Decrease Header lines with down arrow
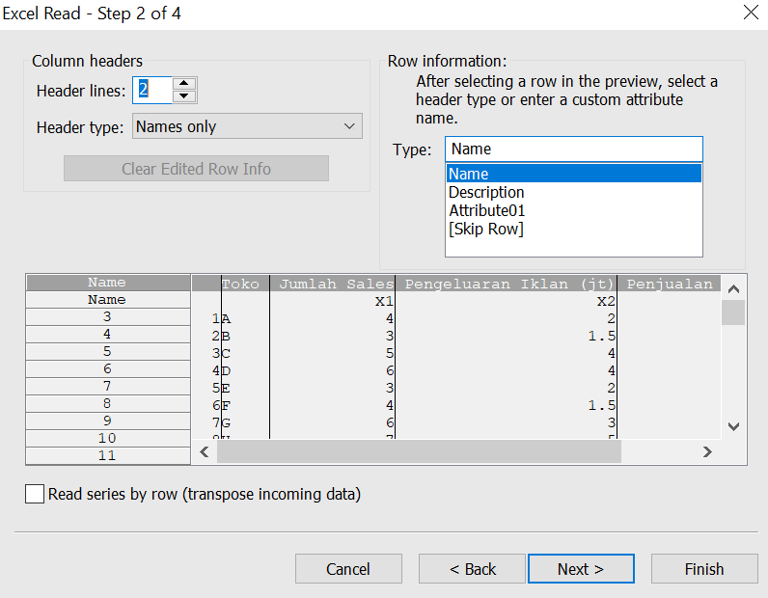This screenshot has width=768, height=598. point(185,96)
